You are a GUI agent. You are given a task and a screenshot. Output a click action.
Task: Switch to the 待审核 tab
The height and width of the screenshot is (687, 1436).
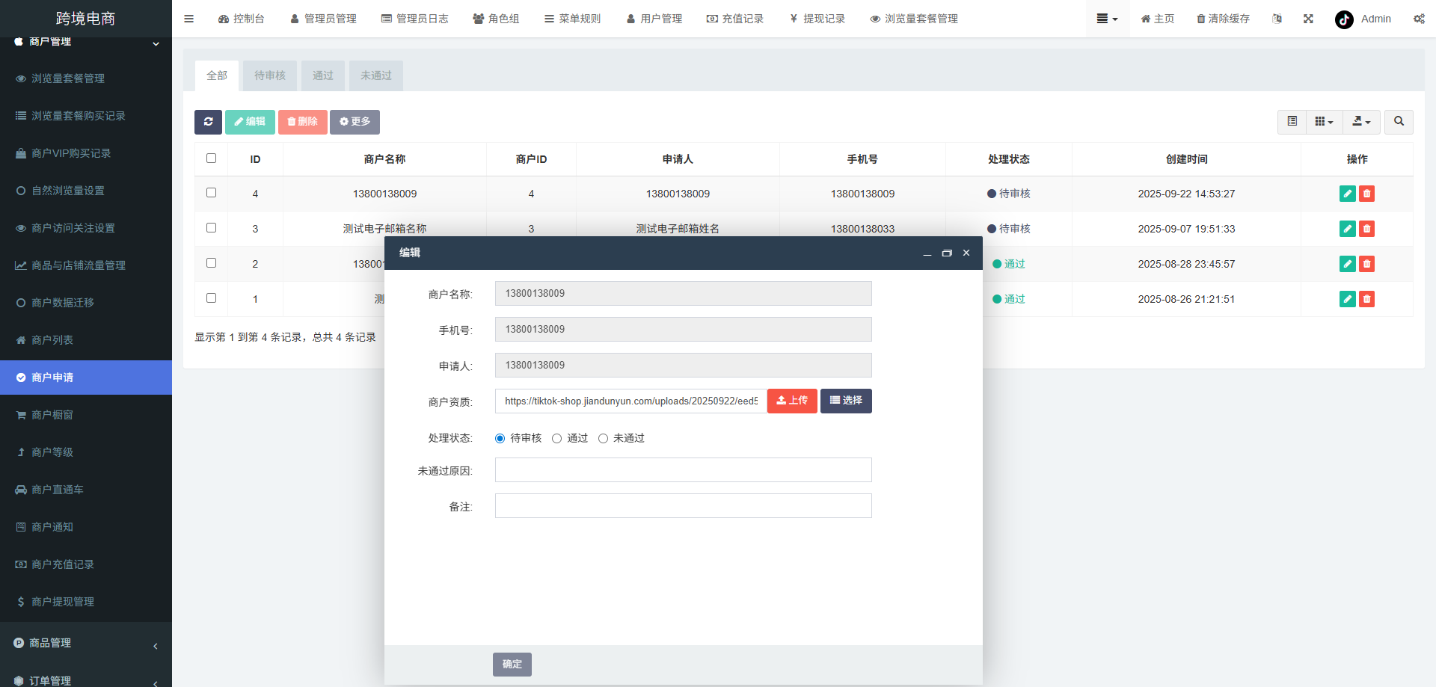click(x=269, y=76)
